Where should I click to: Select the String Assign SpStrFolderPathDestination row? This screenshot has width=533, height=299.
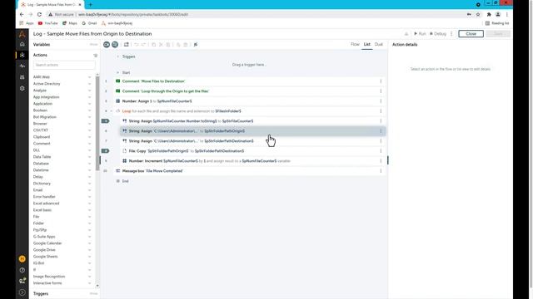(x=253, y=141)
